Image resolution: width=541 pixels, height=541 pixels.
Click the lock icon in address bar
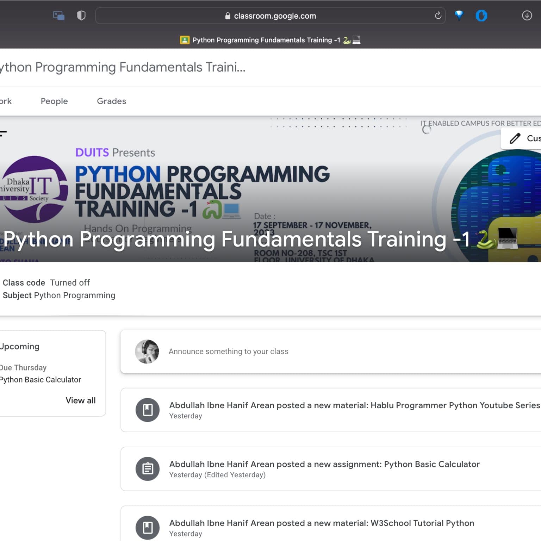pos(228,16)
